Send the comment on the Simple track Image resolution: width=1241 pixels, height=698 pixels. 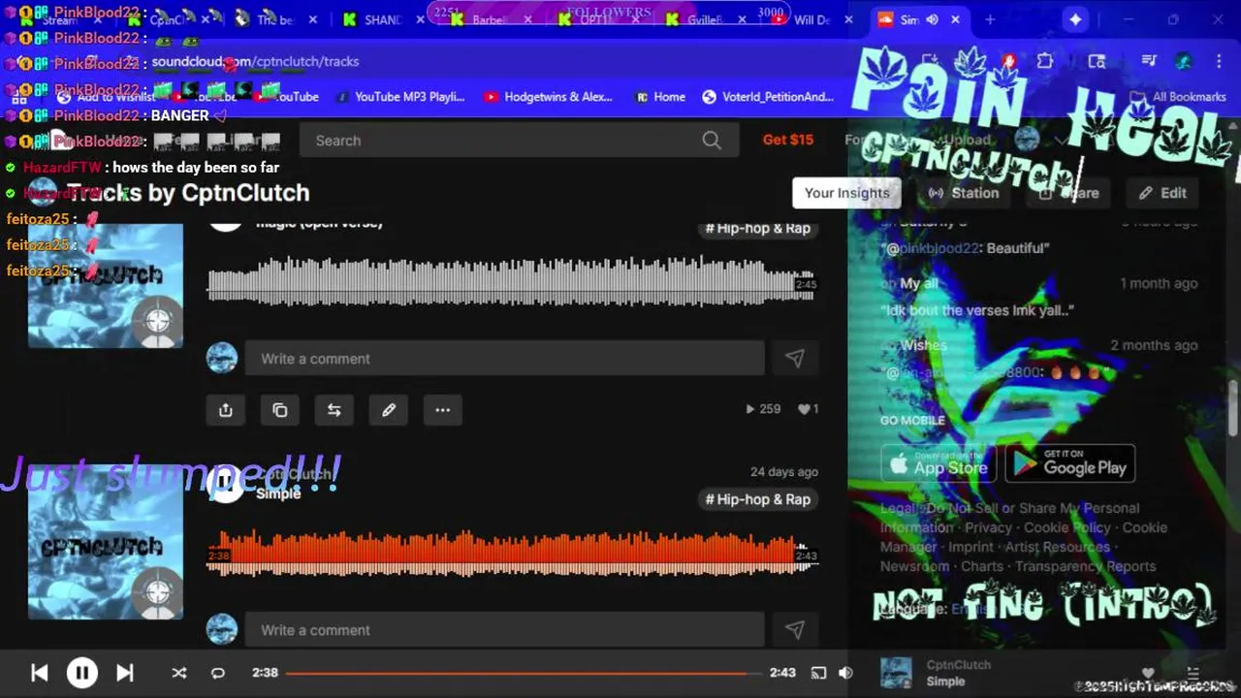pyautogui.click(x=795, y=630)
